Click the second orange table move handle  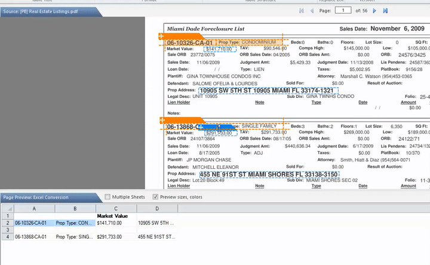[x=161, y=121]
